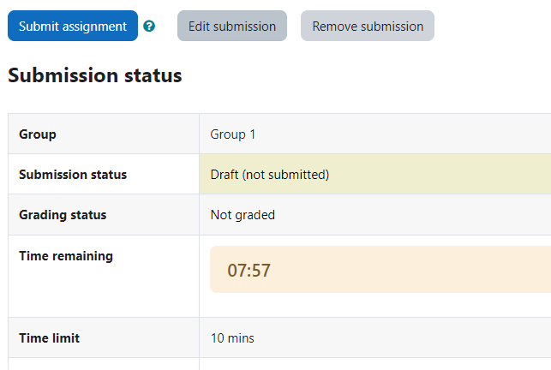
Task: Click the Submission status page heading
Action: click(95, 75)
